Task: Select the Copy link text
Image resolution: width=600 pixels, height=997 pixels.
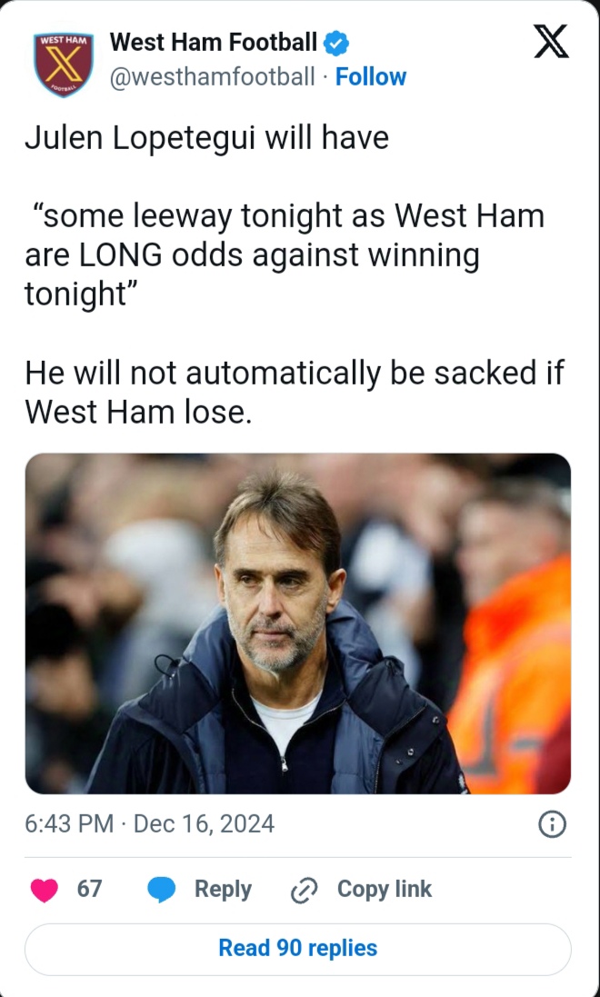Action: click(x=385, y=889)
